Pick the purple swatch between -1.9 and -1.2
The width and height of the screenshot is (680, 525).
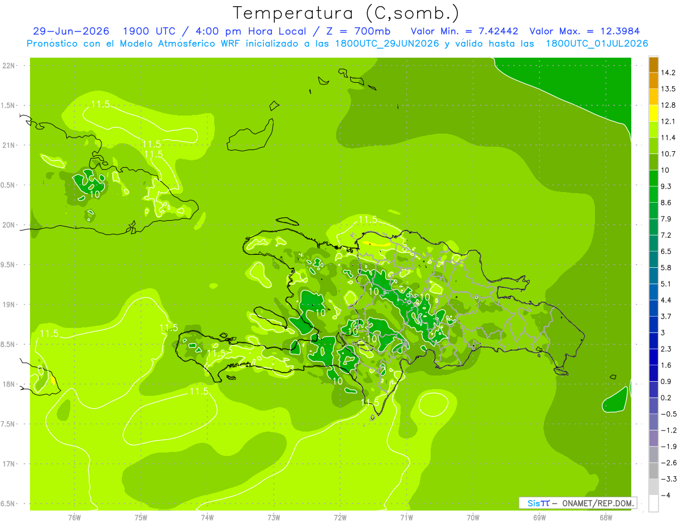[x=653, y=438]
